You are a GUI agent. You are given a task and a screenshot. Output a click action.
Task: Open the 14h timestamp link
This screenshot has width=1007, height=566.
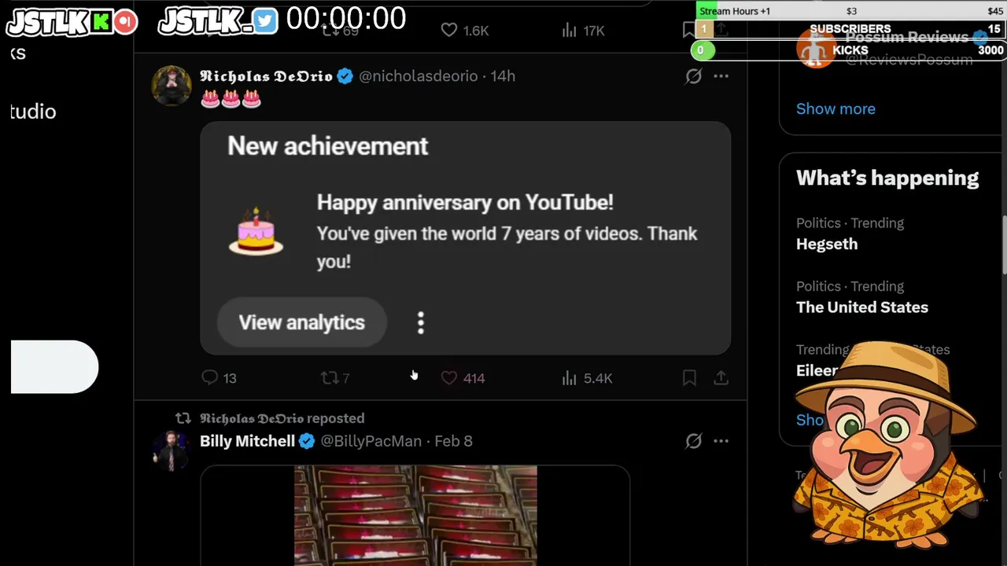click(x=503, y=76)
